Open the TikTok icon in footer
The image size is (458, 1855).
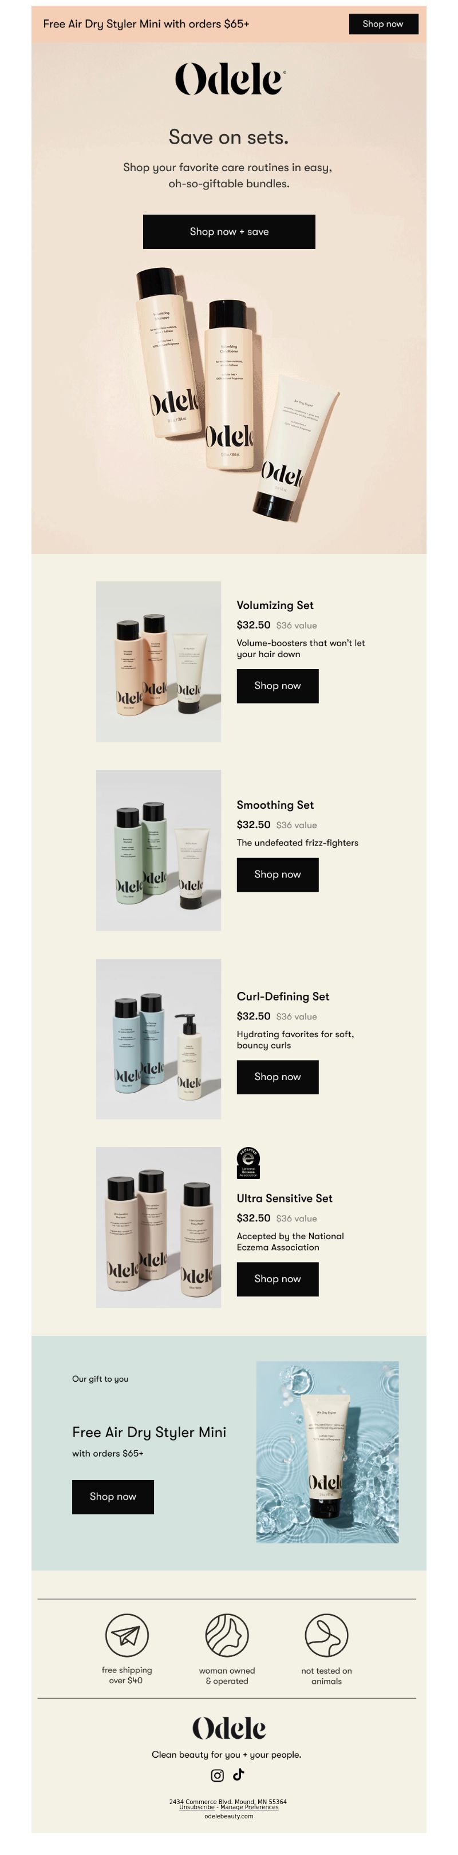point(238,1774)
